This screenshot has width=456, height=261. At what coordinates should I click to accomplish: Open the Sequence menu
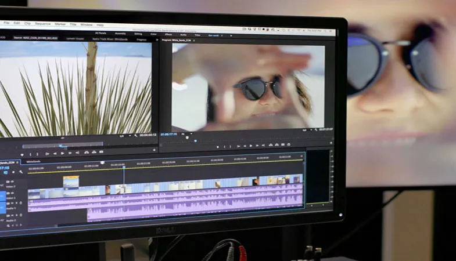click(x=42, y=24)
